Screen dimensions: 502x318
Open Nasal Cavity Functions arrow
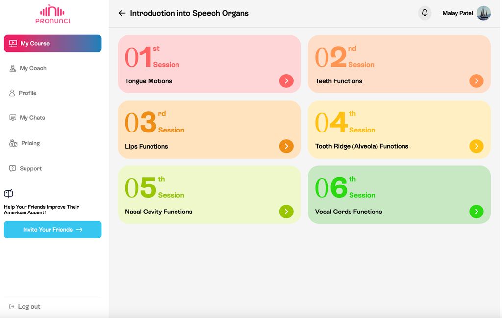click(x=286, y=212)
